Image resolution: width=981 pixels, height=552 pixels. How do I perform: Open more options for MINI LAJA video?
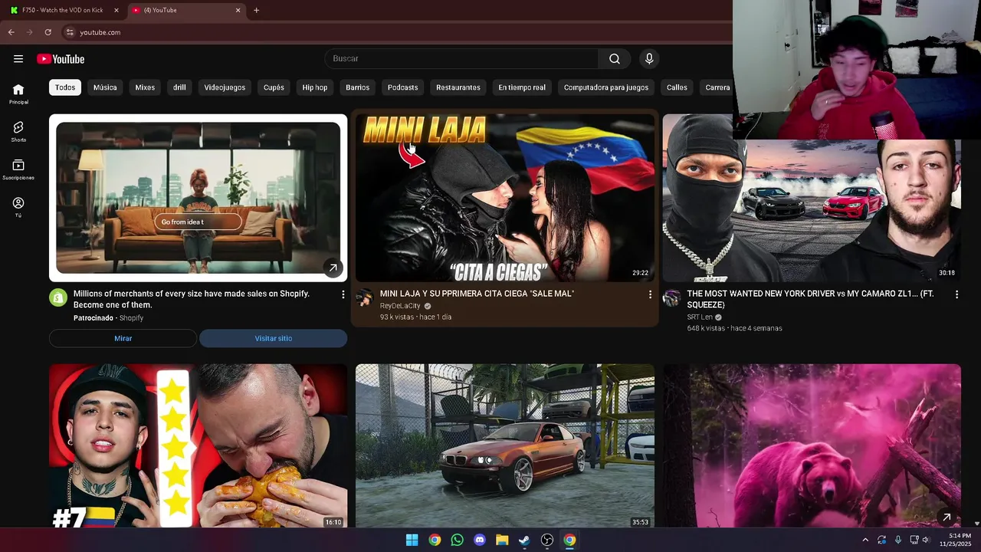(650, 294)
